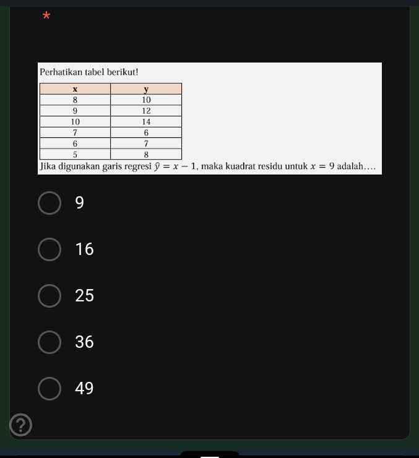This screenshot has width=419, height=458.
Task: Mark the radio option for 49
Action: (x=50, y=389)
